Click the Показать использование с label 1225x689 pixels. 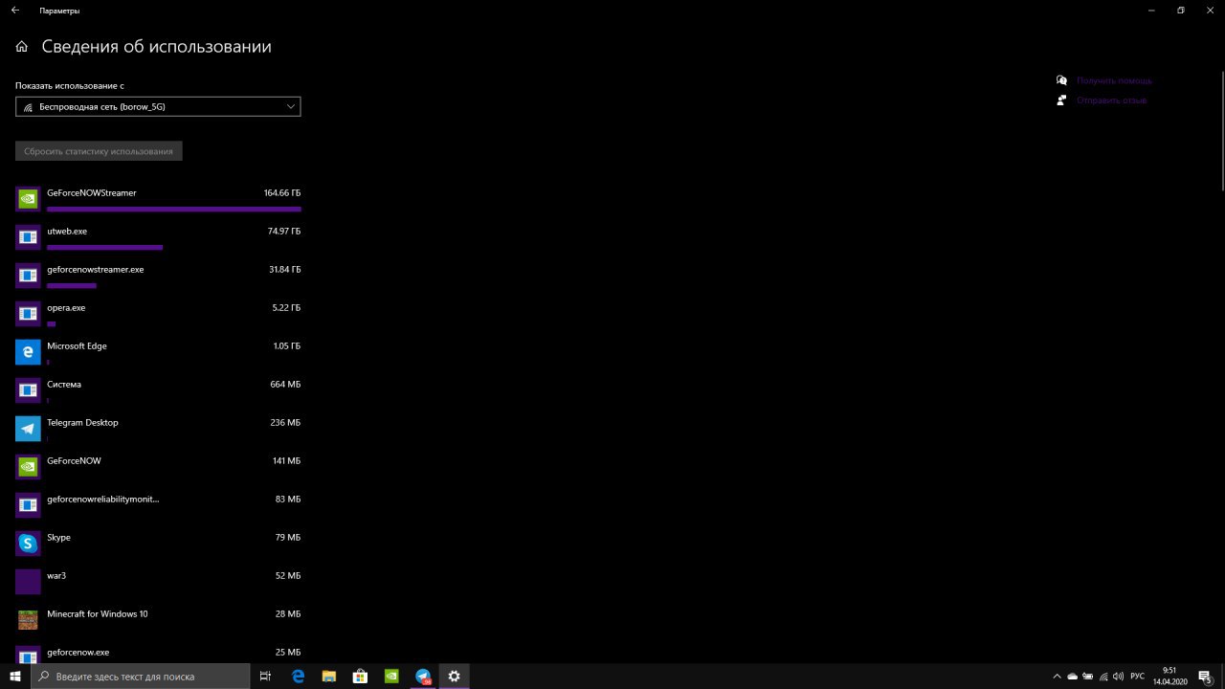(x=70, y=86)
